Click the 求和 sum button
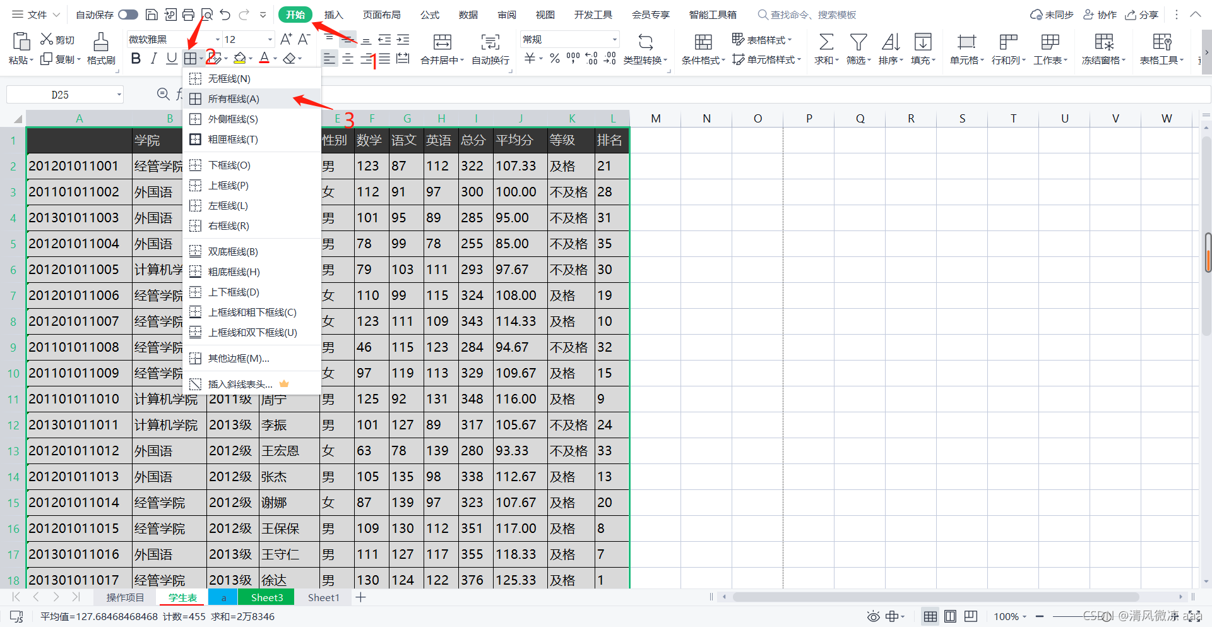 (826, 49)
